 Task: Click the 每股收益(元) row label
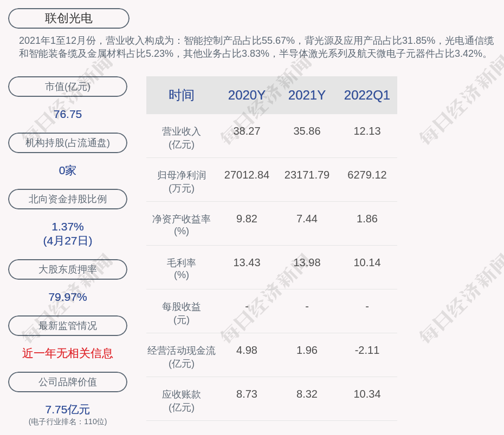pyautogui.click(x=182, y=313)
